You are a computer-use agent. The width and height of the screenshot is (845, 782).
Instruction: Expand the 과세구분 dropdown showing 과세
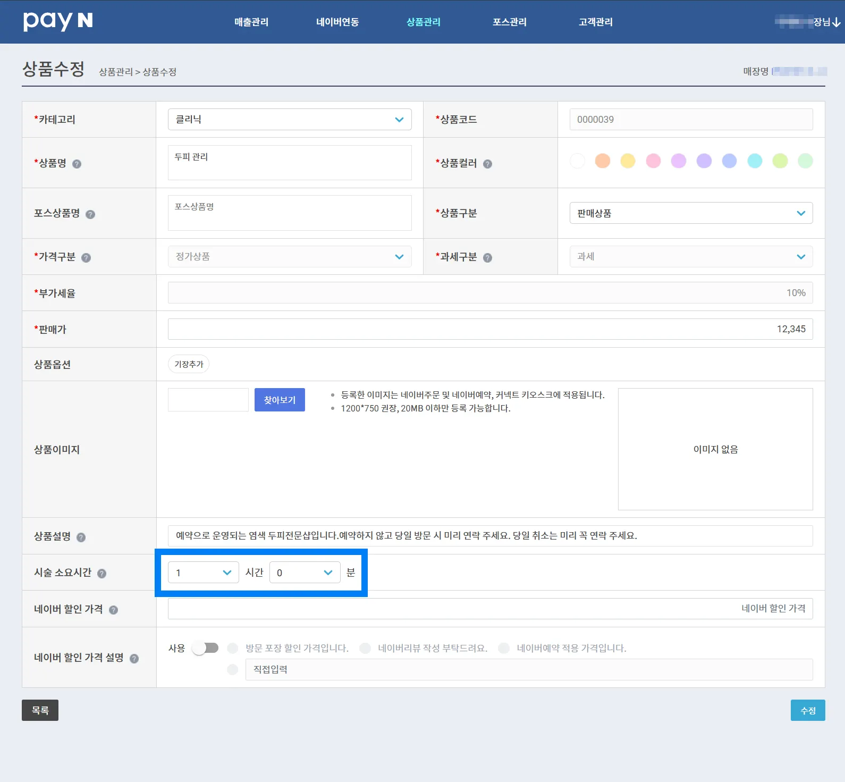(x=691, y=257)
